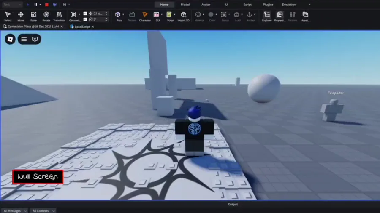Expand the Lock dropdown arrow

(242, 14)
